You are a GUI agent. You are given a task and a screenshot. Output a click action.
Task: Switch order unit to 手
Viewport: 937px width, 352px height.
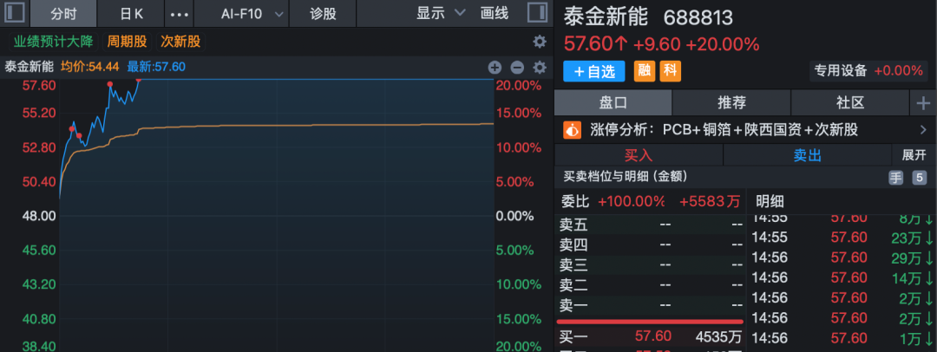click(895, 177)
